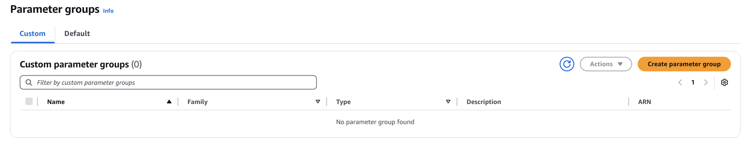Open the Actions dropdown
The image size is (749, 158).
click(606, 64)
